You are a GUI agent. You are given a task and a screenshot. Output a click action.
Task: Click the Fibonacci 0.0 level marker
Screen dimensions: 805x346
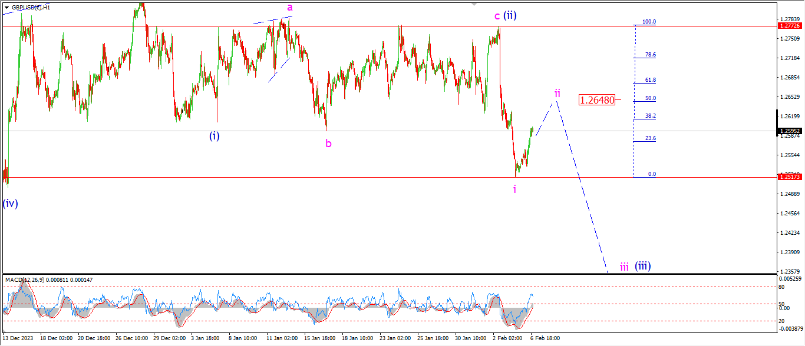652,174
